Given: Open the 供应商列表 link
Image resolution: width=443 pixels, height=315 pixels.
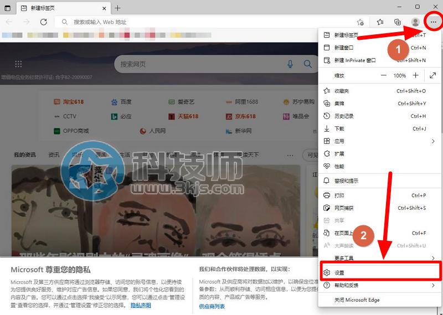Looking at the screenshot, I should [212, 306].
